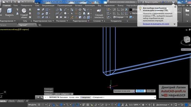
Task: Toggle the hardware acceleration status bar icon
Action: point(186,105)
